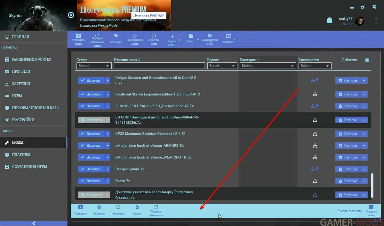Click the Install icon in the bottom selection bar

80,207
